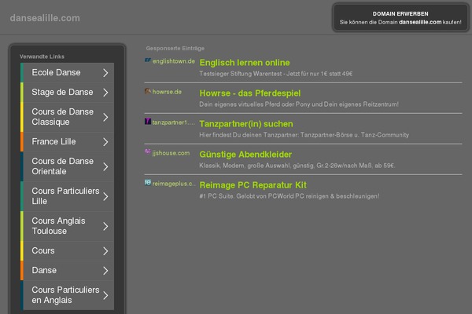Open the Danse related link
472x314 pixels.
(67, 271)
